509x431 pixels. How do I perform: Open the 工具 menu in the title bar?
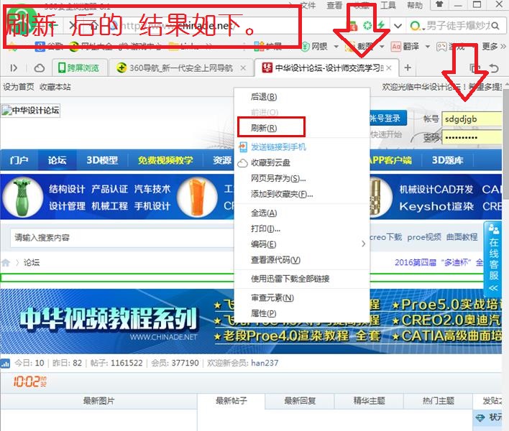[388, 5]
